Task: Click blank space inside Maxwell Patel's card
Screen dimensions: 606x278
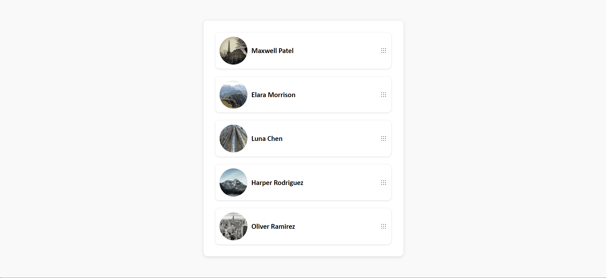Action: [336, 50]
